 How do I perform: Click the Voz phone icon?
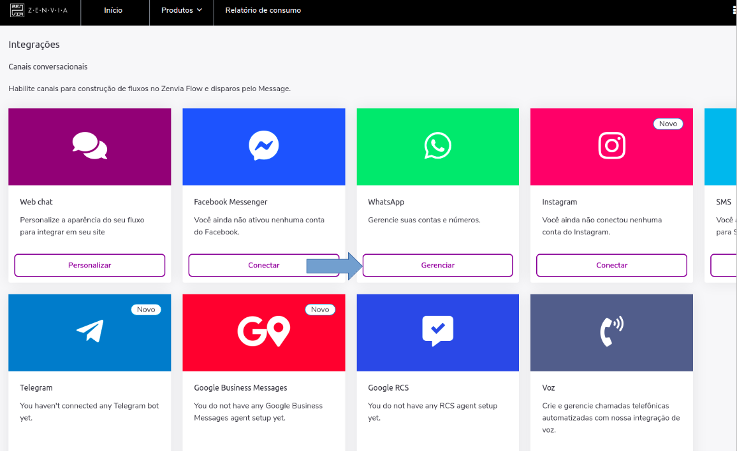coord(611,331)
